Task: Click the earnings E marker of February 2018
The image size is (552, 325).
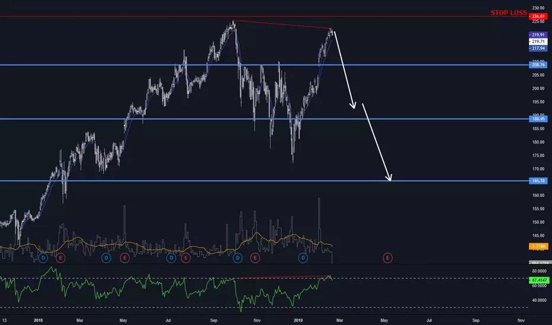Action: pos(60,258)
